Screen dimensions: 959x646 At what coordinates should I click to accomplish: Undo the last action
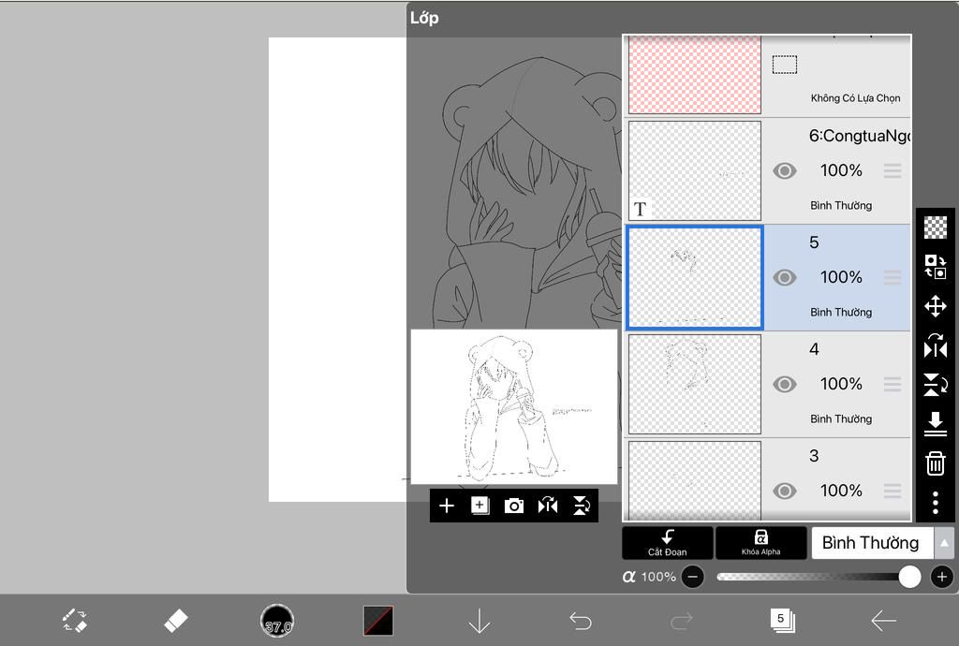click(x=581, y=621)
